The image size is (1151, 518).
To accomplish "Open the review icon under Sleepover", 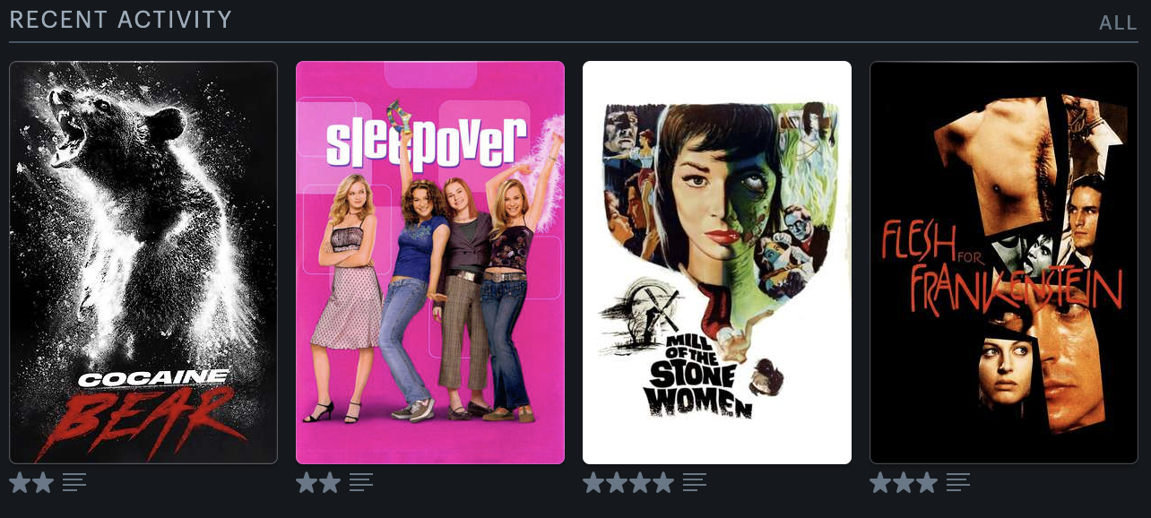I will click(x=361, y=483).
